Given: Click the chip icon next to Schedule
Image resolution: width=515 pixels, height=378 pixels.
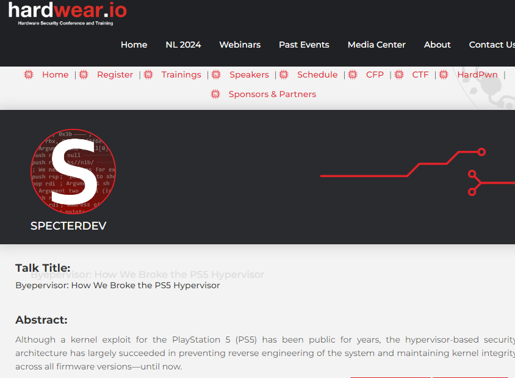Looking at the screenshot, I should pos(283,75).
